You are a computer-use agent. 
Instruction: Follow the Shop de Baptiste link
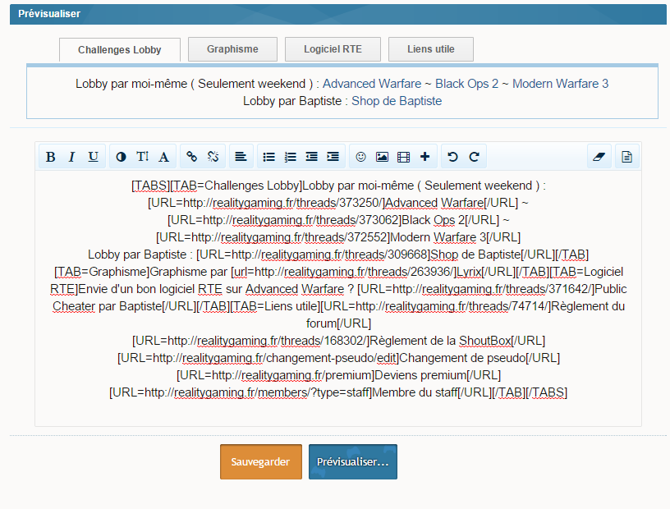[x=397, y=101]
